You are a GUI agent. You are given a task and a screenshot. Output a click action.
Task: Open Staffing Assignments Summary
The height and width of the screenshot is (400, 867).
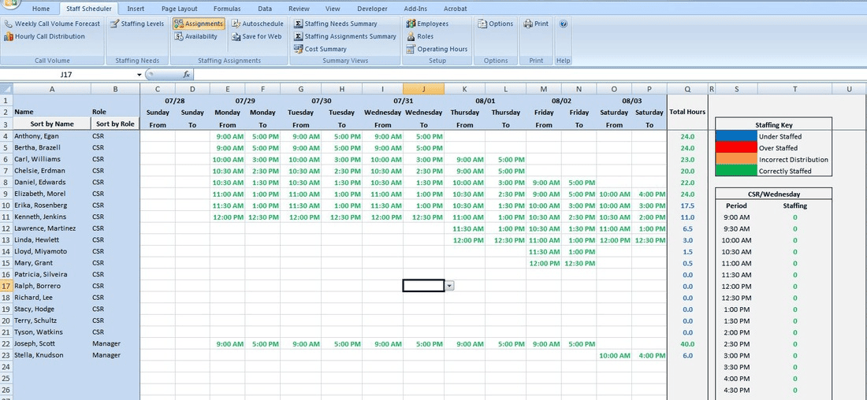pos(345,36)
